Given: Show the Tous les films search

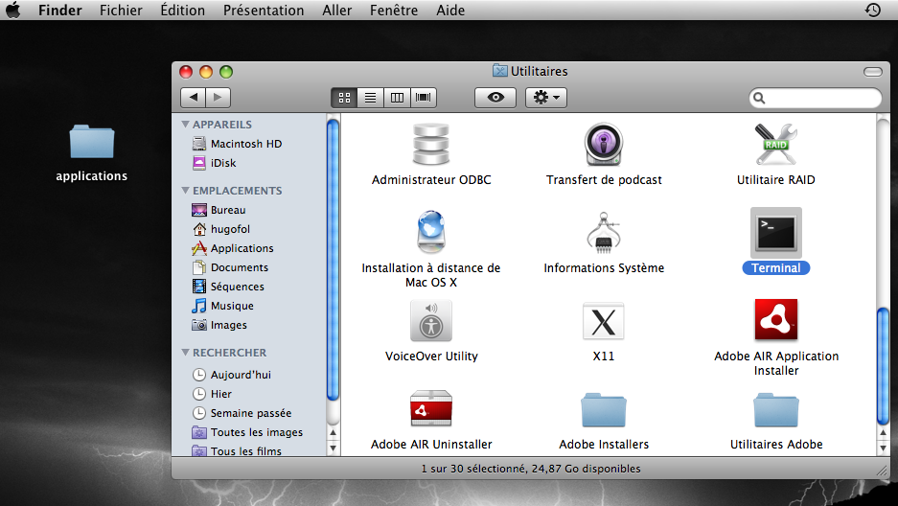Looking at the screenshot, I should [237, 451].
